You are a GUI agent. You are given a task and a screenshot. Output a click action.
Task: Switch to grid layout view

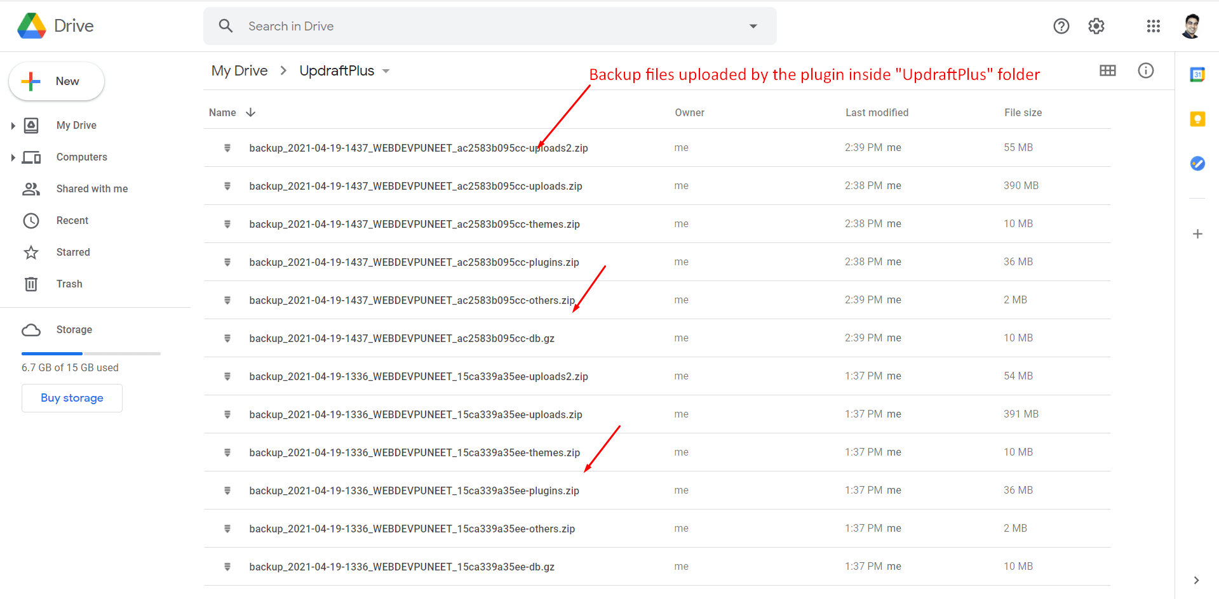pyautogui.click(x=1108, y=70)
